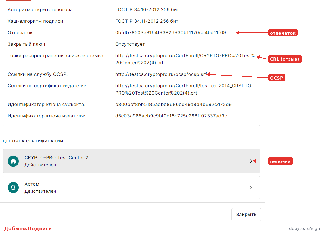Open the CRYPTO-PRO Test Center 2 chain row

pos(131,161)
